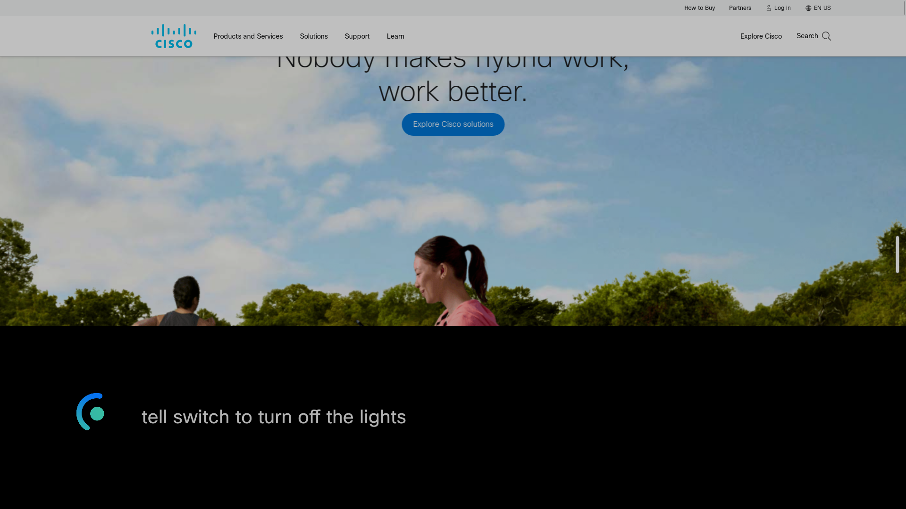Click the How to Buy link icon
This screenshot has width=906, height=509.
699,8
